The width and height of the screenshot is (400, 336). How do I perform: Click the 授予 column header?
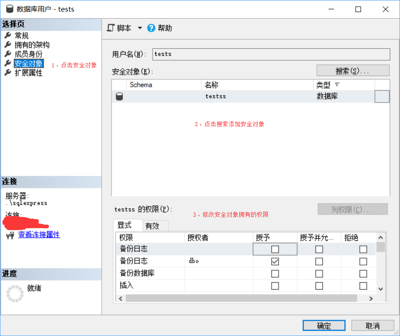275,238
